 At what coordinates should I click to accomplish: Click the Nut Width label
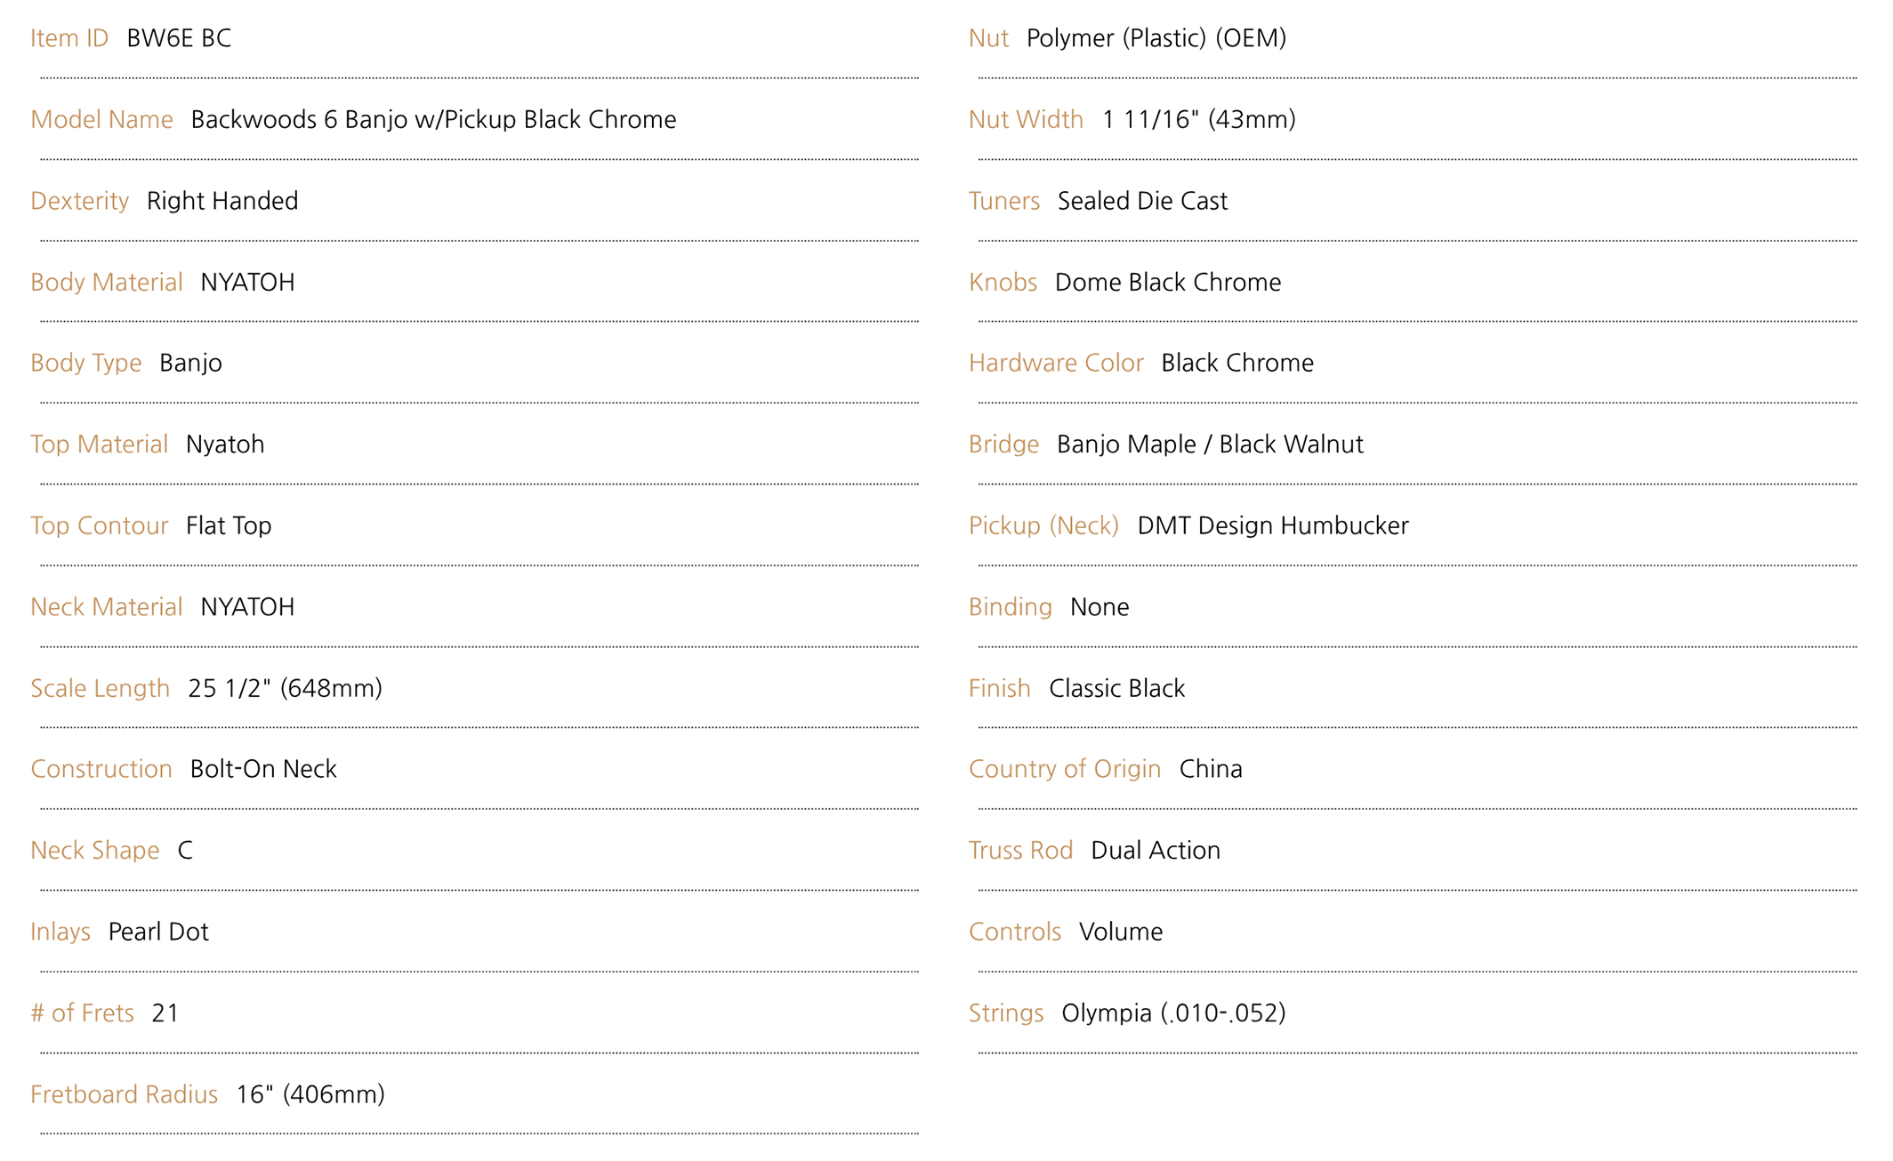(1026, 119)
